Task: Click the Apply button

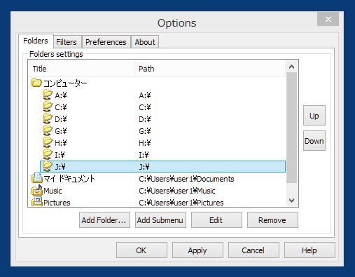Action: tap(197, 250)
